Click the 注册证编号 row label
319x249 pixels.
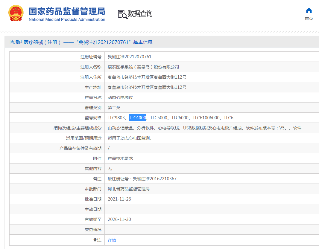pos(91,57)
